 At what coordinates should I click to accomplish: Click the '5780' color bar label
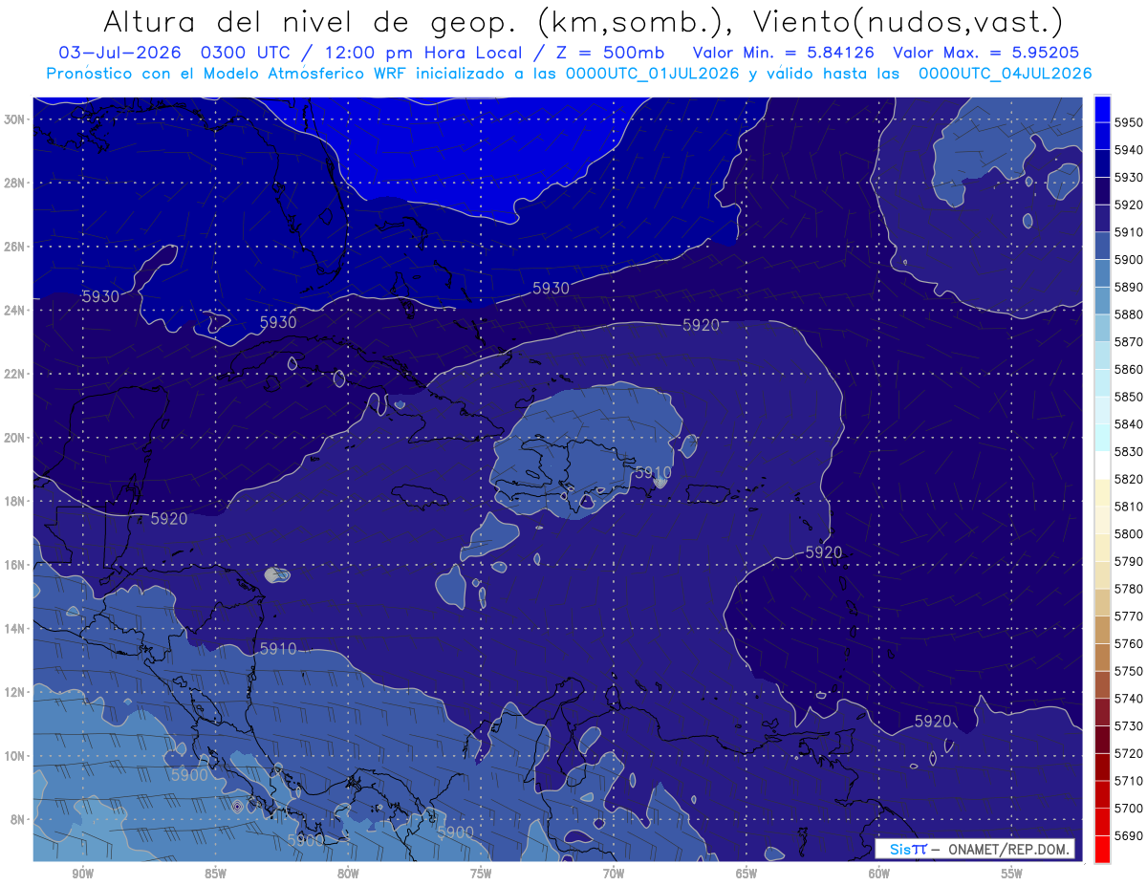tap(1129, 589)
